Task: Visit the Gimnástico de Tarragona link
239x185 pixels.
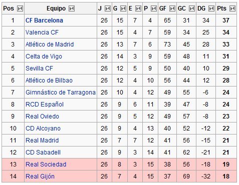Action: 61,92
